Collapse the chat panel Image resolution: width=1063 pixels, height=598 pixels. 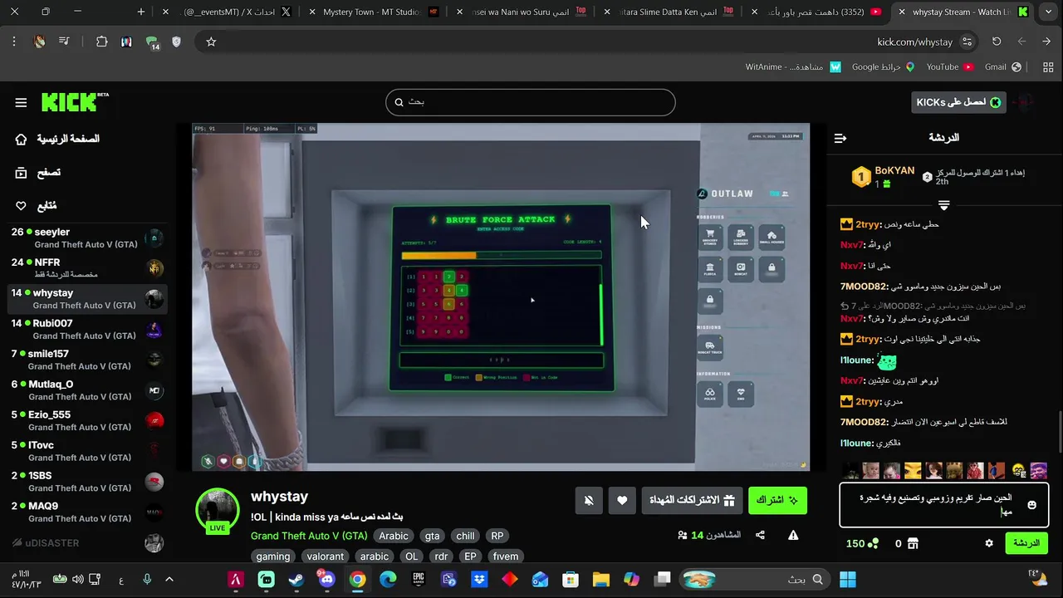pos(840,138)
